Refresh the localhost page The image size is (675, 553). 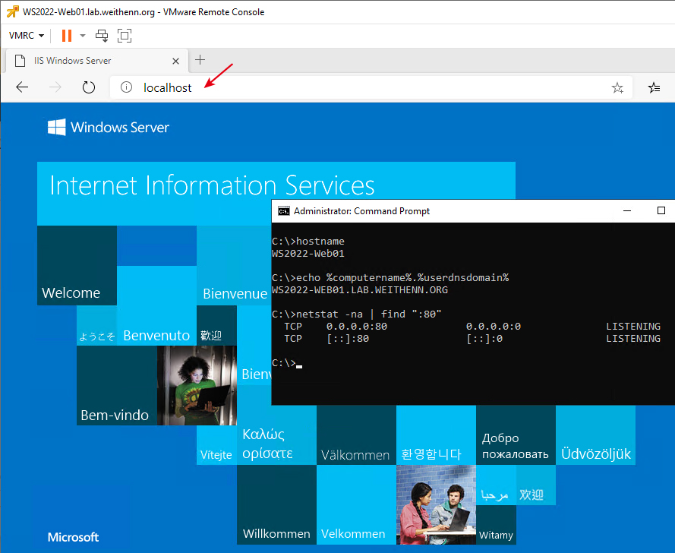(89, 87)
